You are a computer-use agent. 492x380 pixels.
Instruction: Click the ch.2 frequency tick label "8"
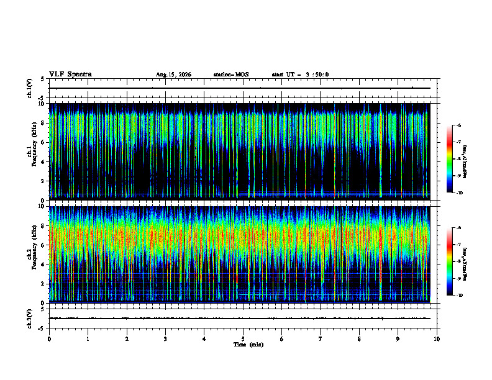[43, 226]
